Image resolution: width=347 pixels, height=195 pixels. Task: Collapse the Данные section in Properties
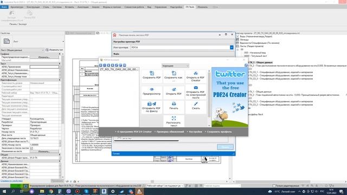[59, 161]
